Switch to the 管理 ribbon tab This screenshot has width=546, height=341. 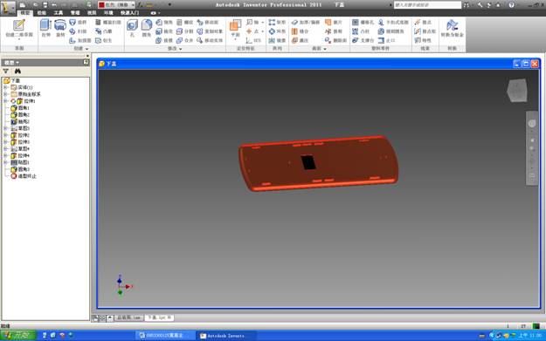coord(75,13)
